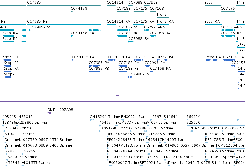Image resolution: width=245 pixels, height=167 pixels.
Task: Select EST EN06021.5prime
Action: [123, 120]
